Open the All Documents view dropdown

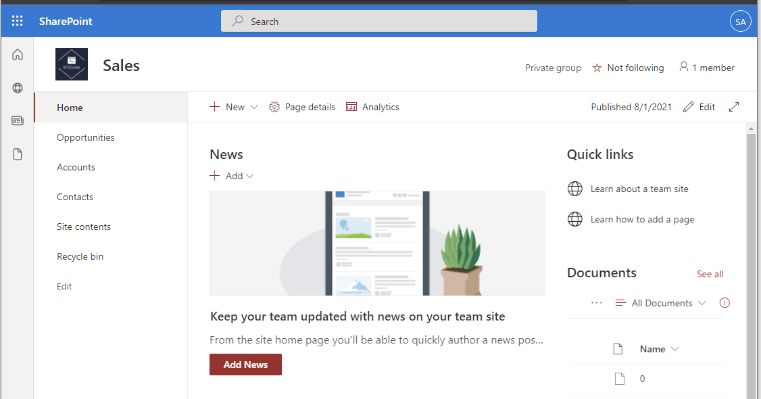(x=661, y=303)
